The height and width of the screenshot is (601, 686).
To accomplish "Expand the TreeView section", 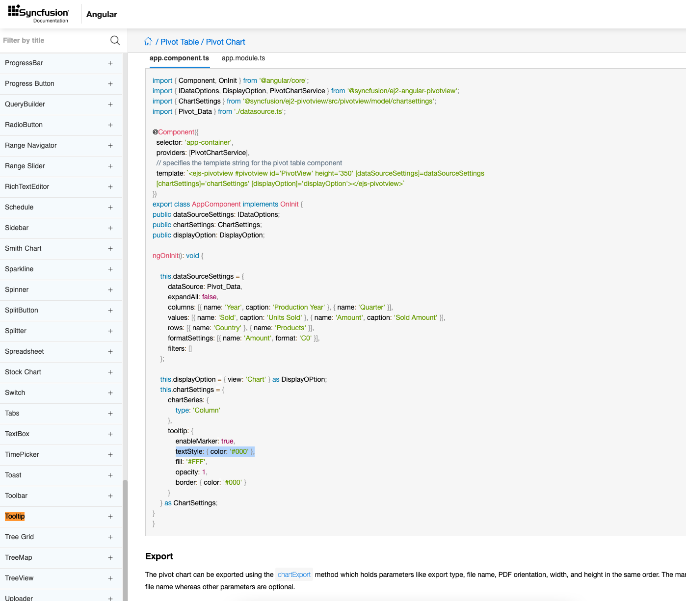I will 110,578.
